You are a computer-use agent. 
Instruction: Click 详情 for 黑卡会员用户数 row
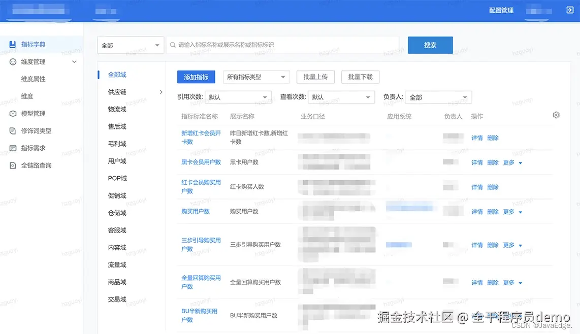[x=477, y=162]
